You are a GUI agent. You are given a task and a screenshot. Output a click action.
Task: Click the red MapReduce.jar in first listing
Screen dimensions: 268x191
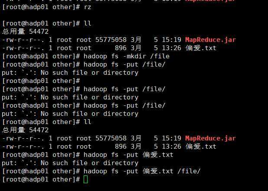(x=210, y=40)
